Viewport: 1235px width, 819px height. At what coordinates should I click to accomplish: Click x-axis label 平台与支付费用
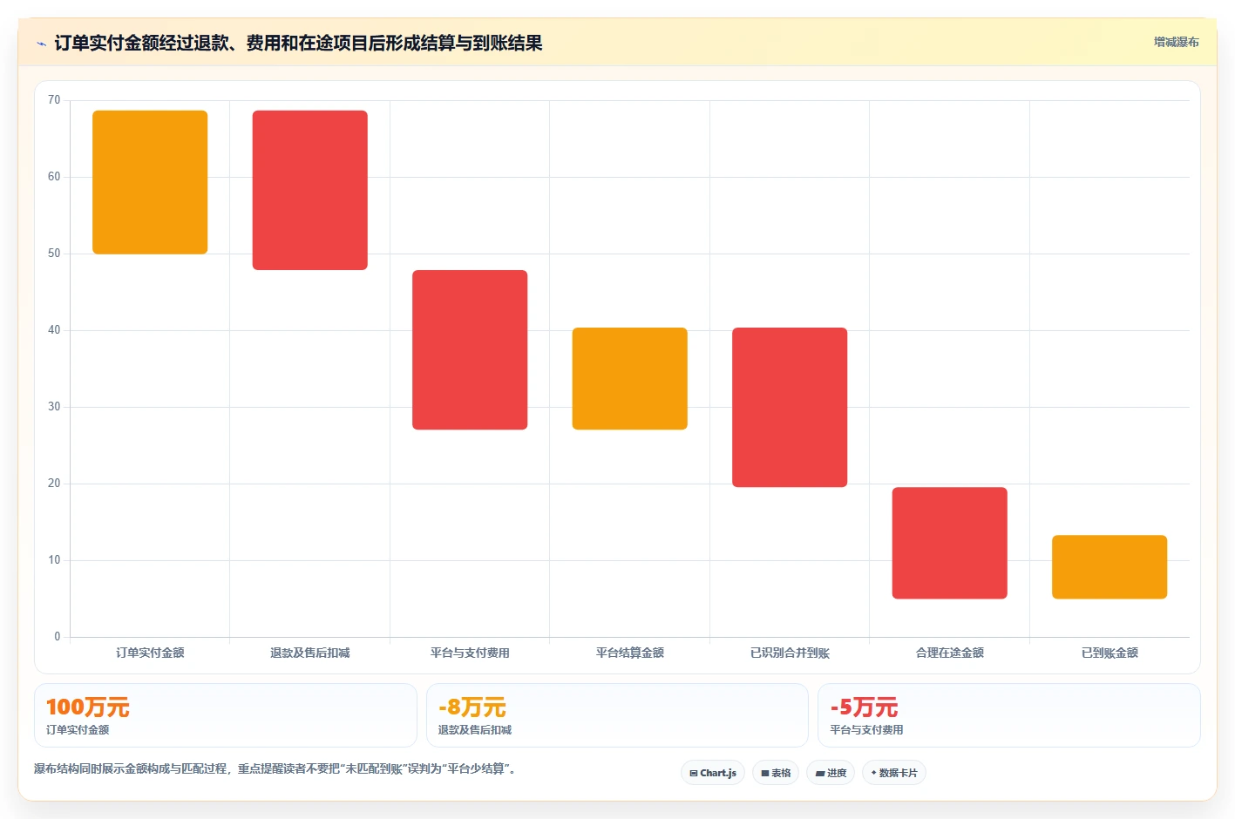pos(470,653)
